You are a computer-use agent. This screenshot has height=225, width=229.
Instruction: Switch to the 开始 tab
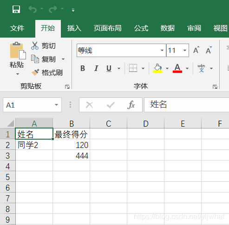[48, 28]
